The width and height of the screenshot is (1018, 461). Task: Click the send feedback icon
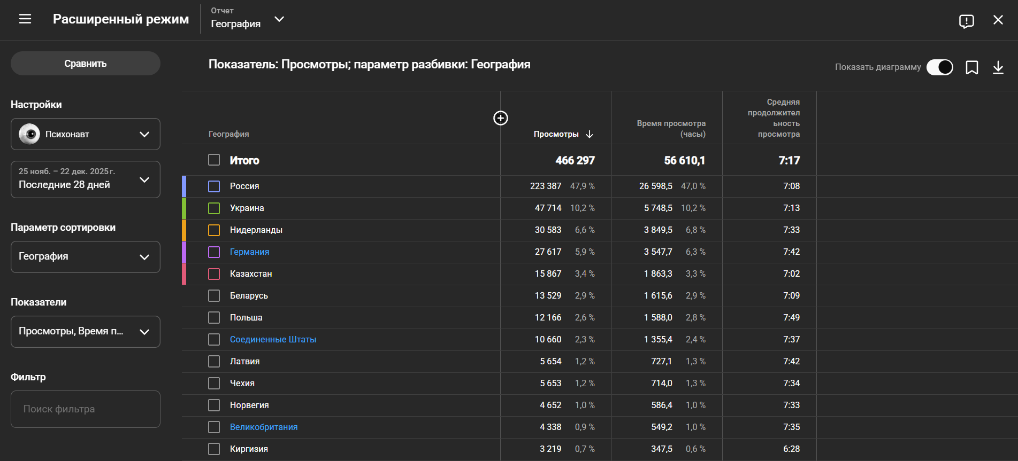click(x=966, y=21)
